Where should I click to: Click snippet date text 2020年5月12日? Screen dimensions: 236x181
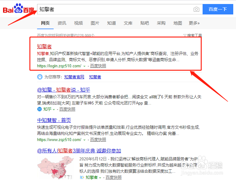(93, 159)
